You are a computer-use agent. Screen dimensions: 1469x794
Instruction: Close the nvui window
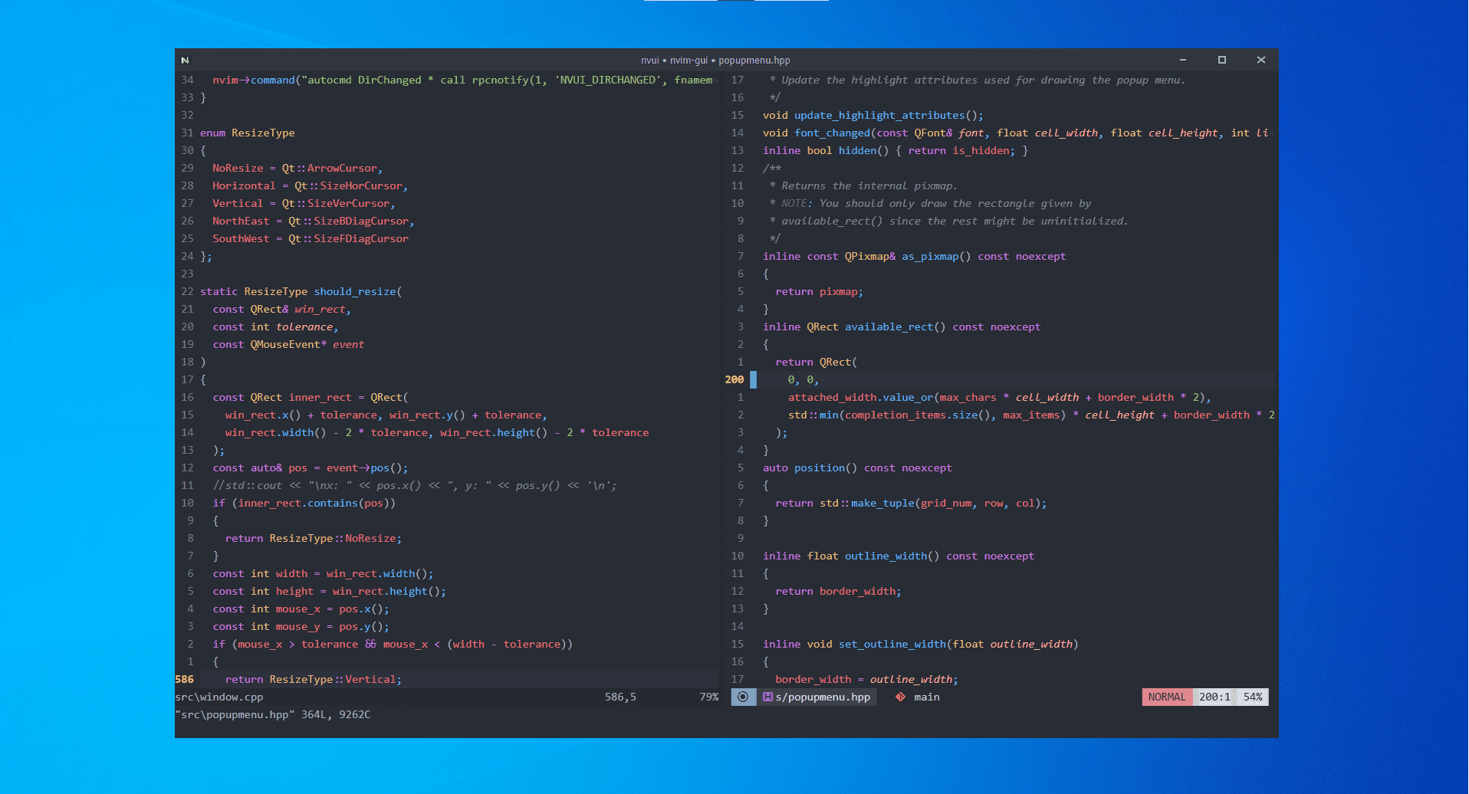tap(1261, 60)
